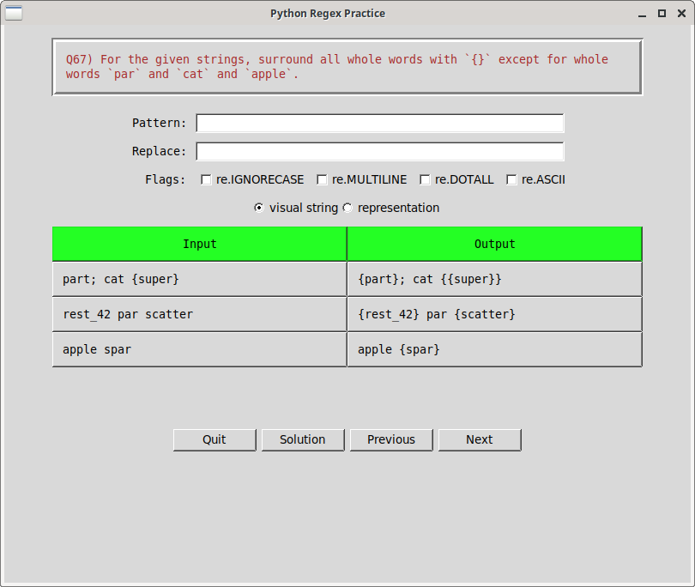Select output cell '{rest_42} par {scatter}'
This screenshot has height=587, width=695.
495,314
